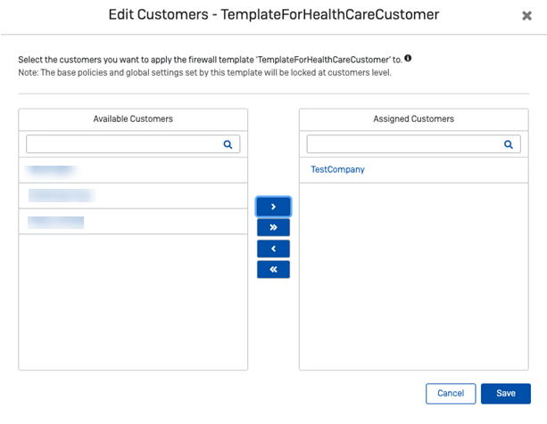
Task: Move selected customer to Assigned with single right arrow
Action: click(273, 207)
